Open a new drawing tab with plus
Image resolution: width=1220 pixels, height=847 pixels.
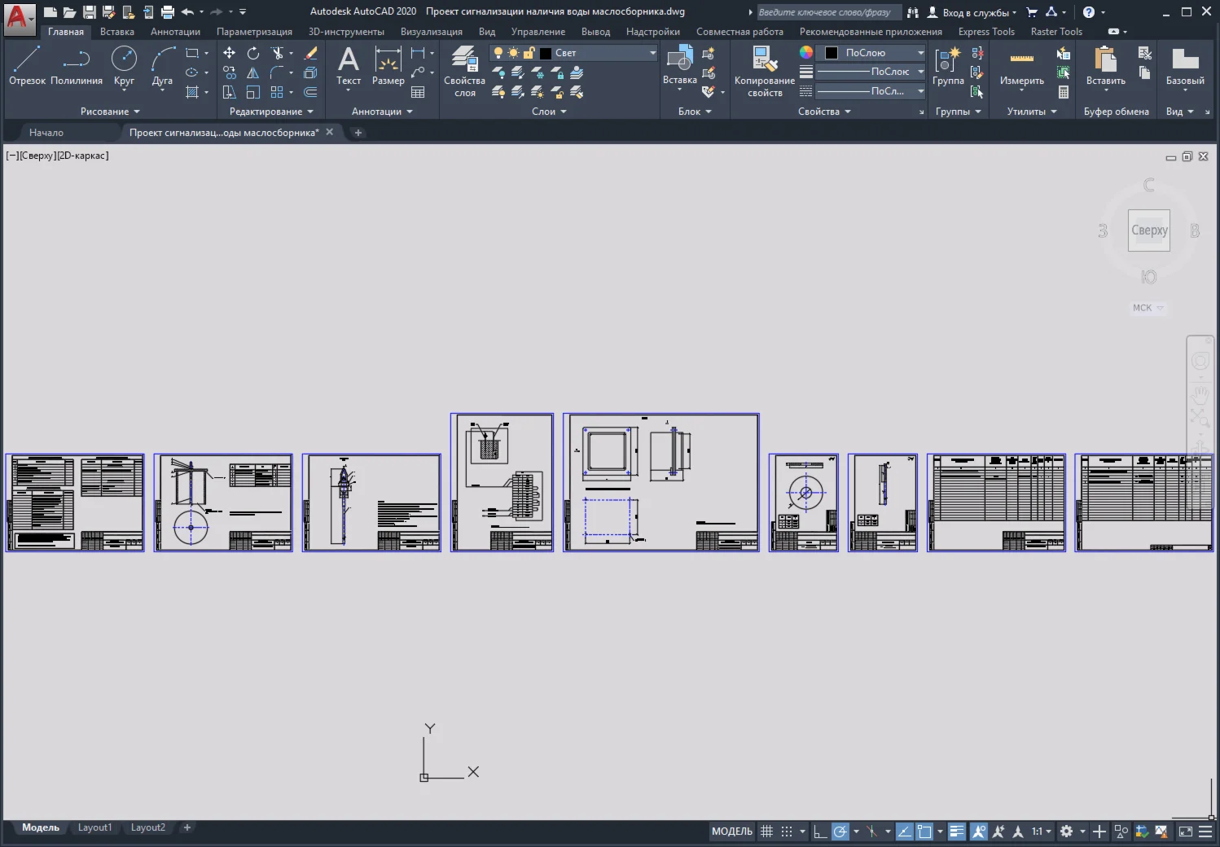358,133
